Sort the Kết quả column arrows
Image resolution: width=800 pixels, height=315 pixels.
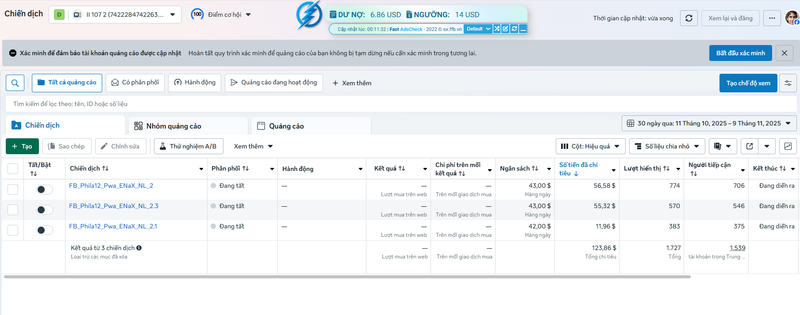[402, 168]
